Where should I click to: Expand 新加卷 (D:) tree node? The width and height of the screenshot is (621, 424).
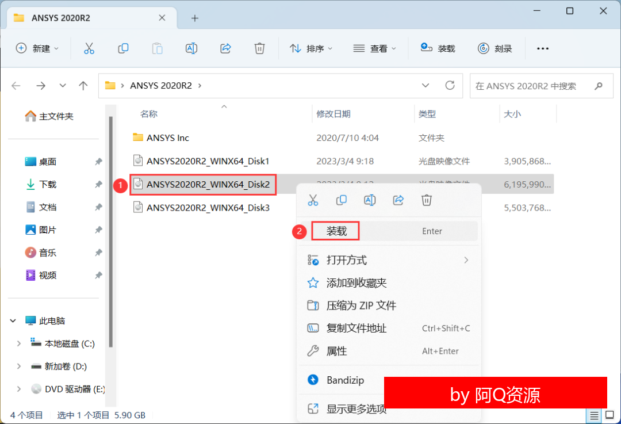pyautogui.click(x=18, y=366)
